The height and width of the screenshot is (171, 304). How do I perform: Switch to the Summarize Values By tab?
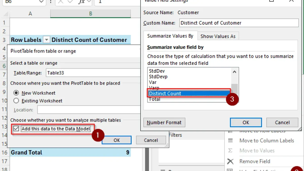tap(170, 36)
